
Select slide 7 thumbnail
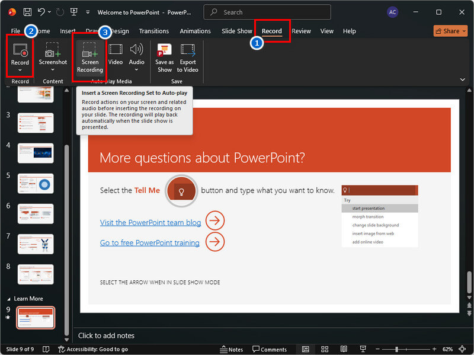(x=36, y=244)
